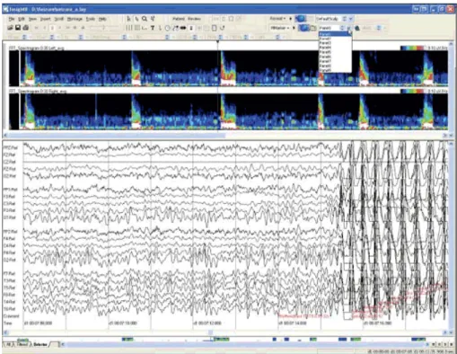Image resolution: width=457 pixels, height=354 pixels.
Task: Click the right spectrogram color scale bar
Action: (413, 91)
